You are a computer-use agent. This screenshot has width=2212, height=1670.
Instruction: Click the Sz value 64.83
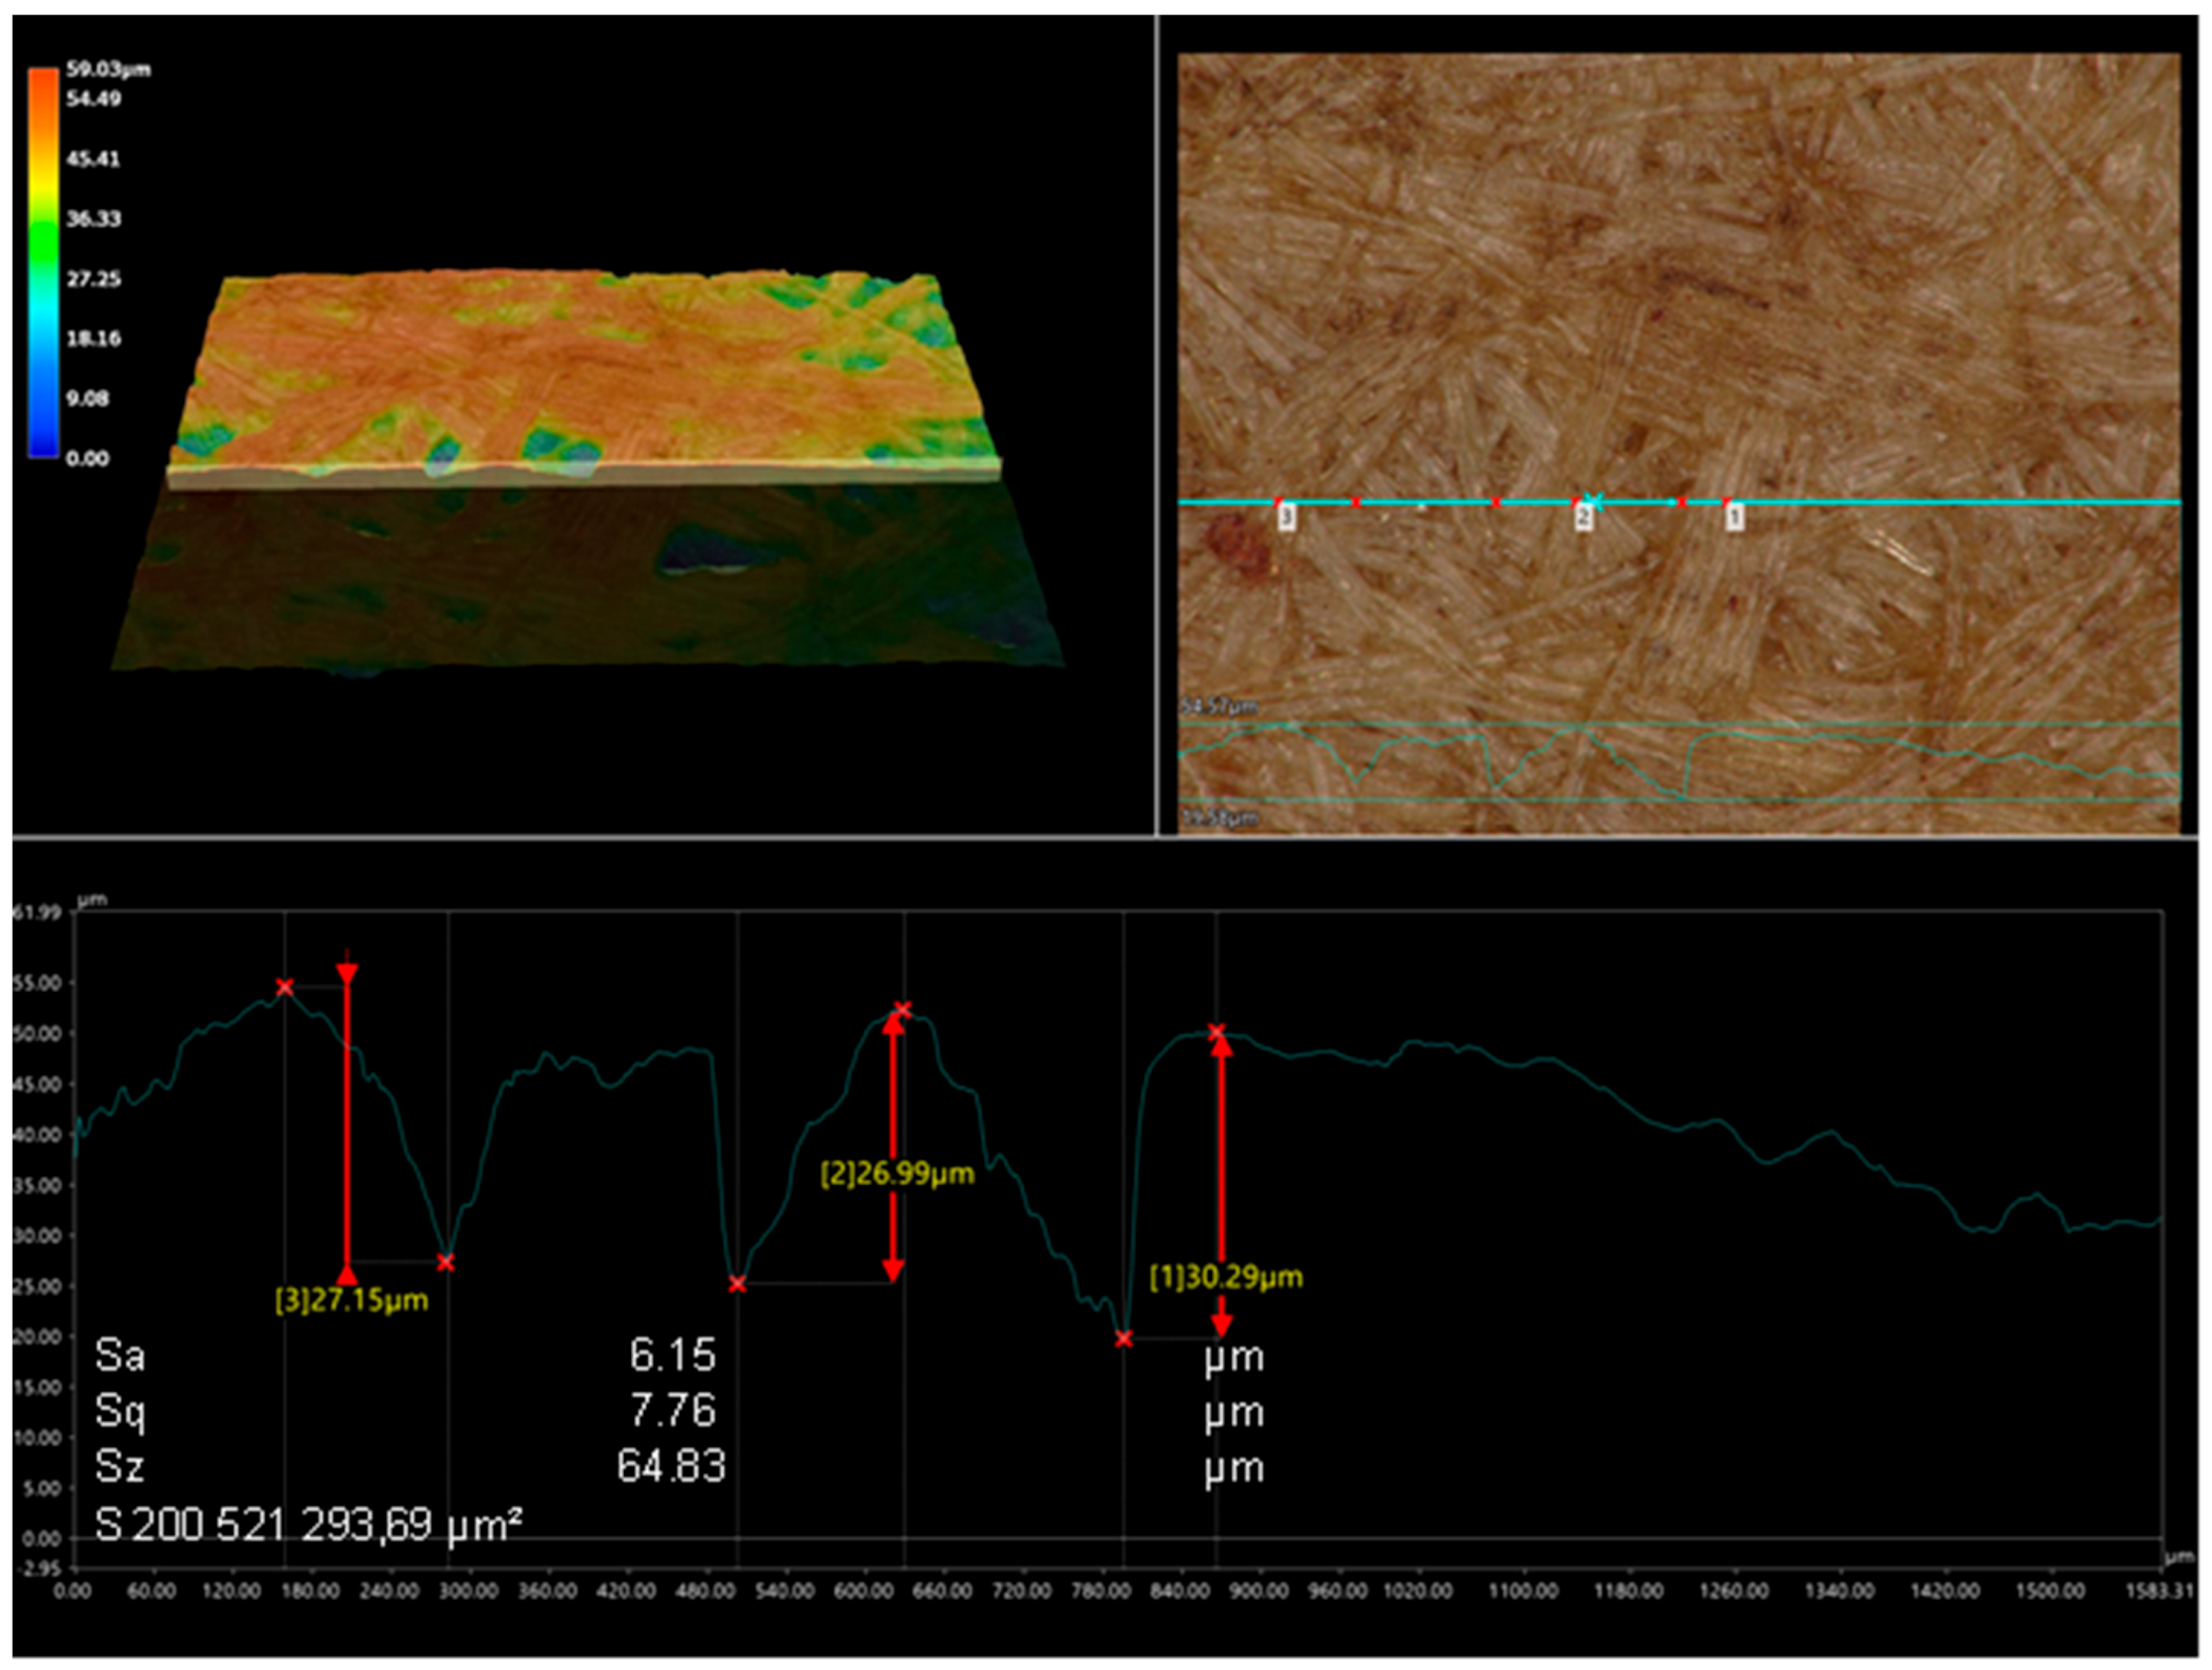coord(670,1466)
